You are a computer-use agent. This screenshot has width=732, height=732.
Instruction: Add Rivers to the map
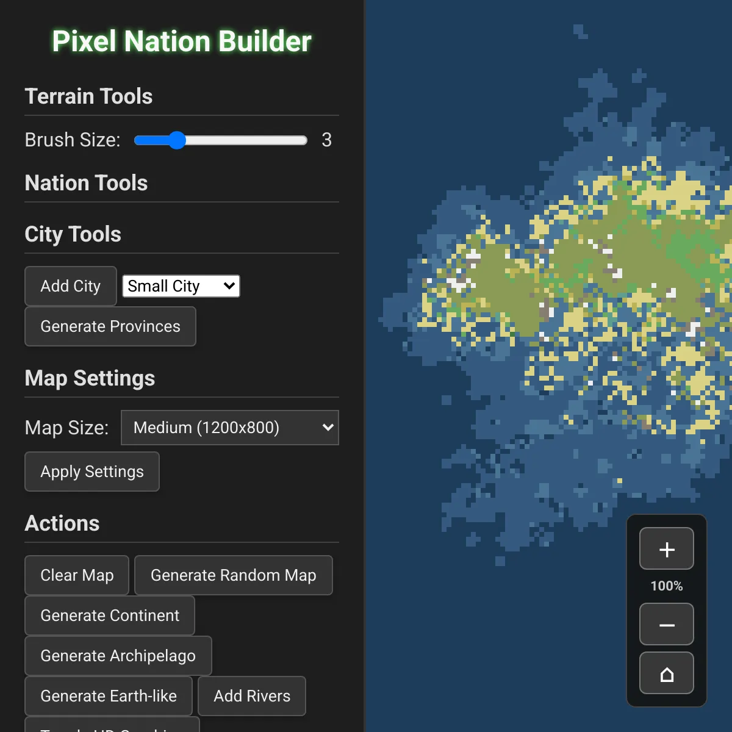coord(252,696)
